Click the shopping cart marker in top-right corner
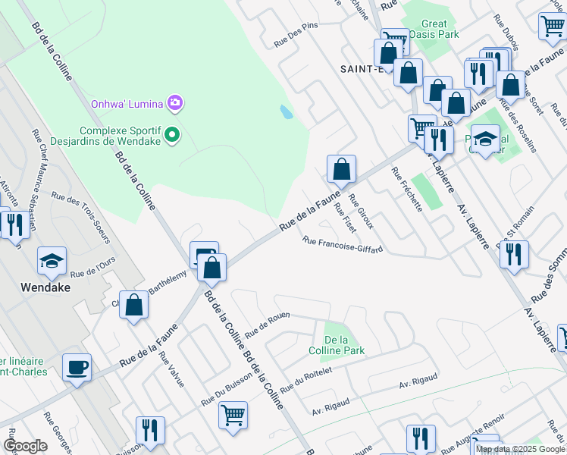Screen dimensions: 567x455 tap(552, 25)
